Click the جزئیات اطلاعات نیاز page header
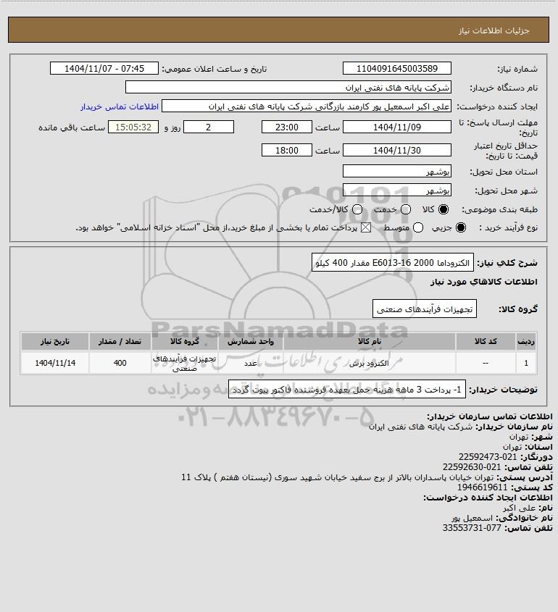Screen dimensions: 558x612 pos(494,30)
